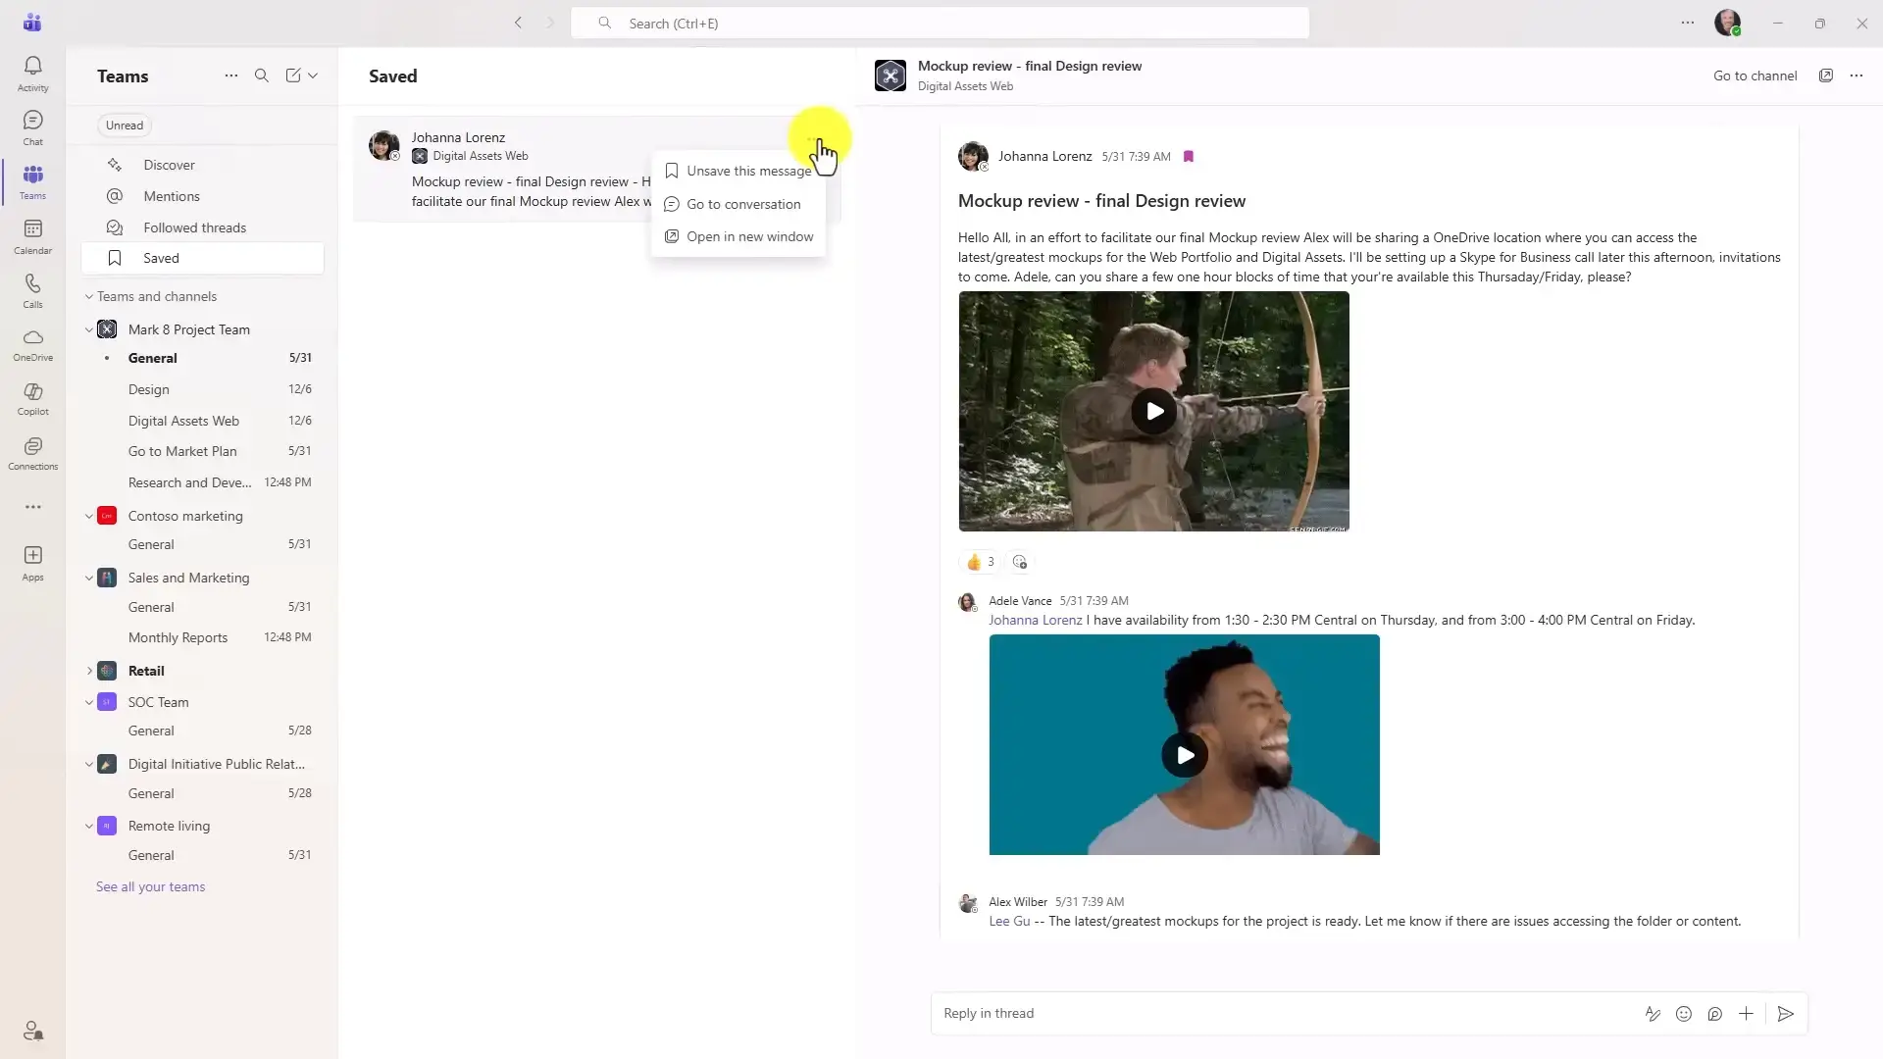Play the laughing man video

pyautogui.click(x=1185, y=755)
